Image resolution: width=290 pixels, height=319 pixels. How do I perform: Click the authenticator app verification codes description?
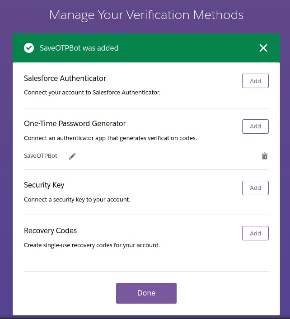pyautogui.click(x=110, y=138)
